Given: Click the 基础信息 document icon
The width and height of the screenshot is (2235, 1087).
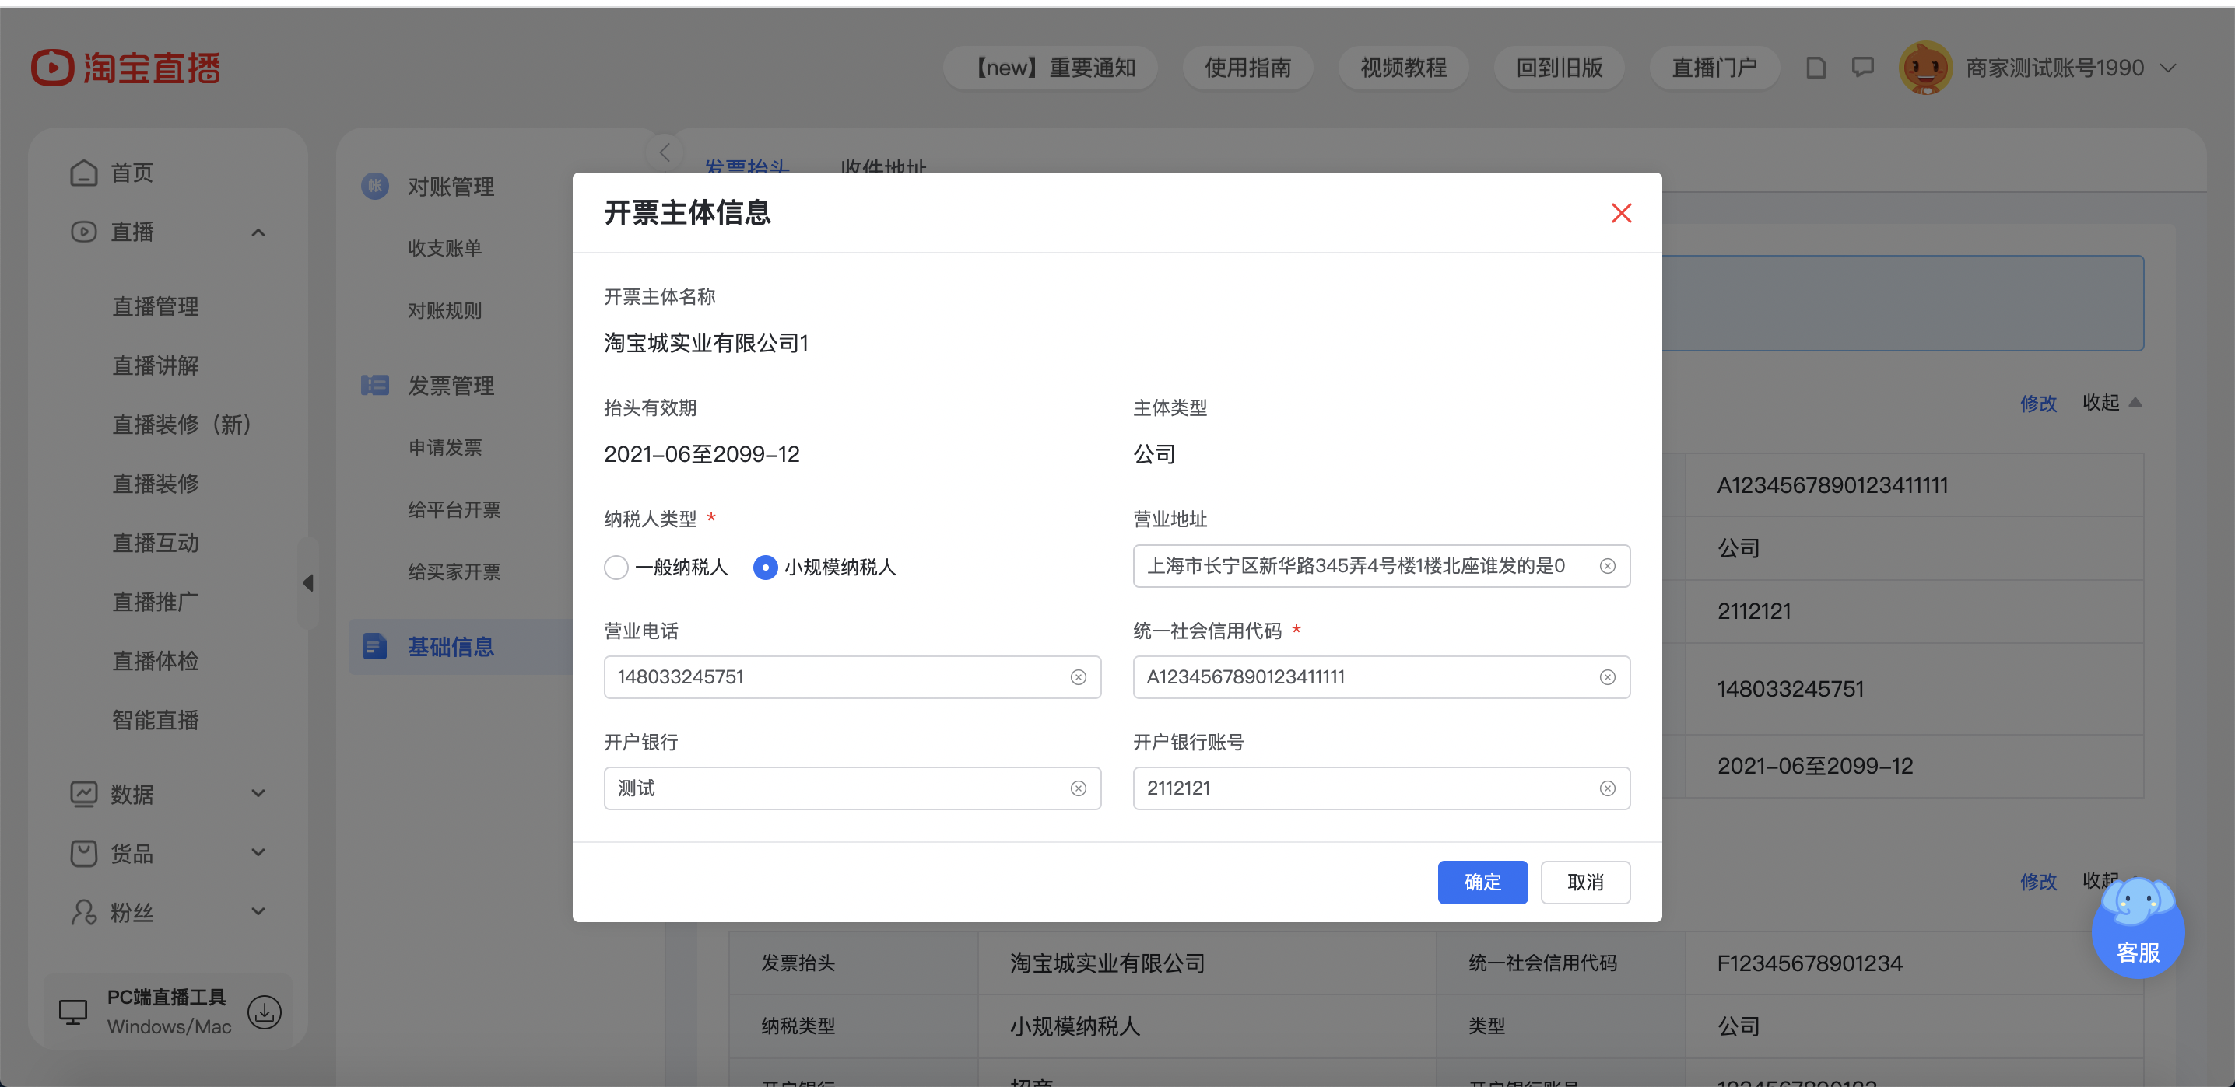Looking at the screenshot, I should tap(375, 647).
